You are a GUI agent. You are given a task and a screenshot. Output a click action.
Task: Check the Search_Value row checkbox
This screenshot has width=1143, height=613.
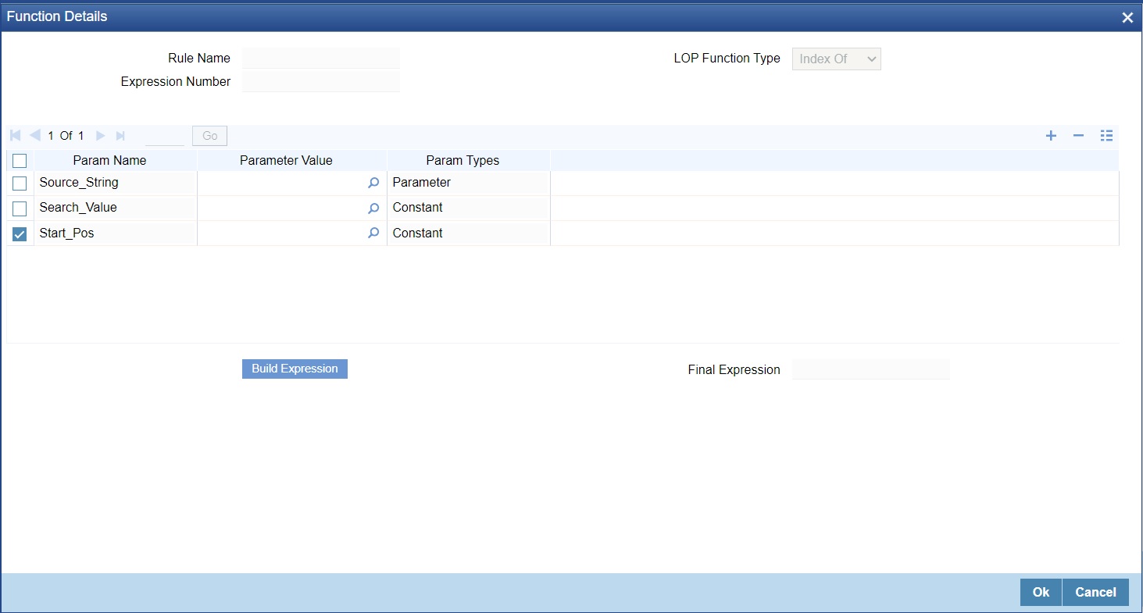point(20,208)
